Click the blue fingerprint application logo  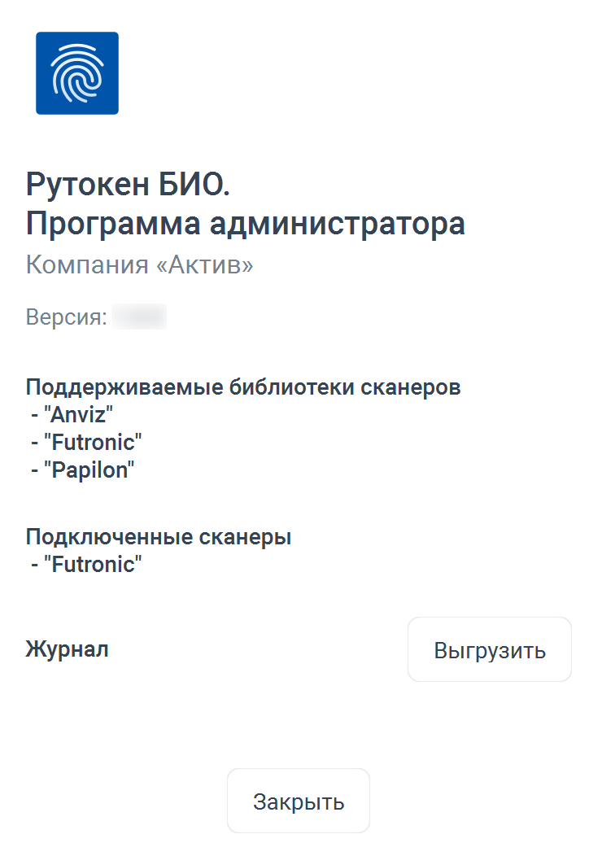click(77, 73)
